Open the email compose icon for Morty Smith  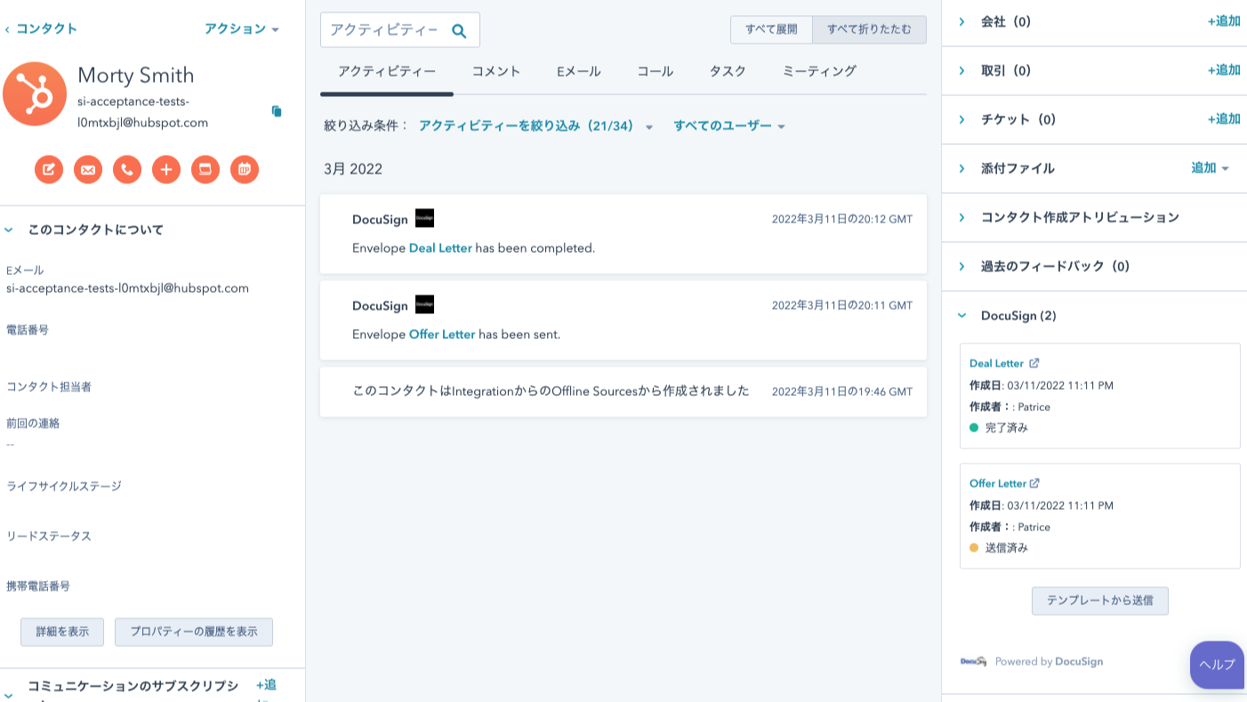pyautogui.click(x=88, y=169)
